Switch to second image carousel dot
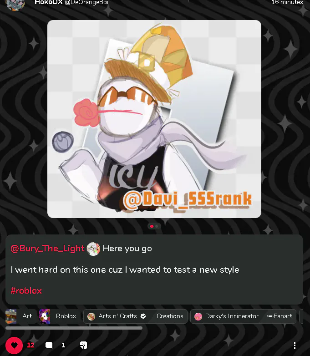310x356 pixels. pos(157,226)
